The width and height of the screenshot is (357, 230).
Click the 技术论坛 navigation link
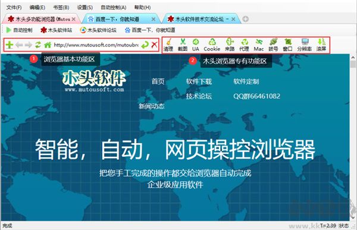[199, 96]
